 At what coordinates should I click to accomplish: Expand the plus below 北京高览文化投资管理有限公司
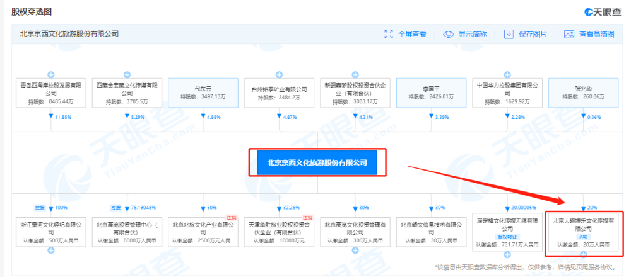[x=355, y=251]
